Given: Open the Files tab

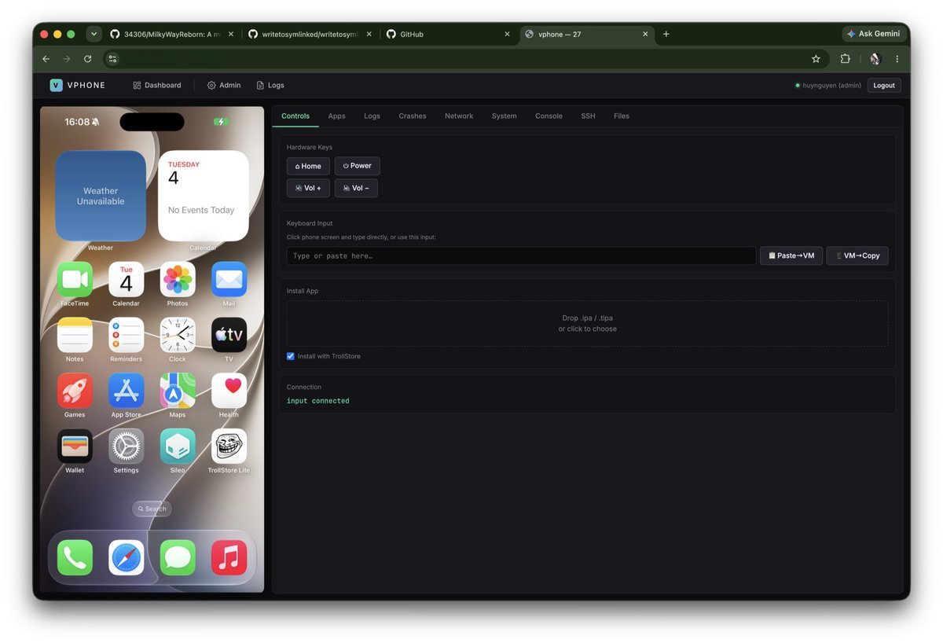Looking at the screenshot, I should (x=622, y=116).
